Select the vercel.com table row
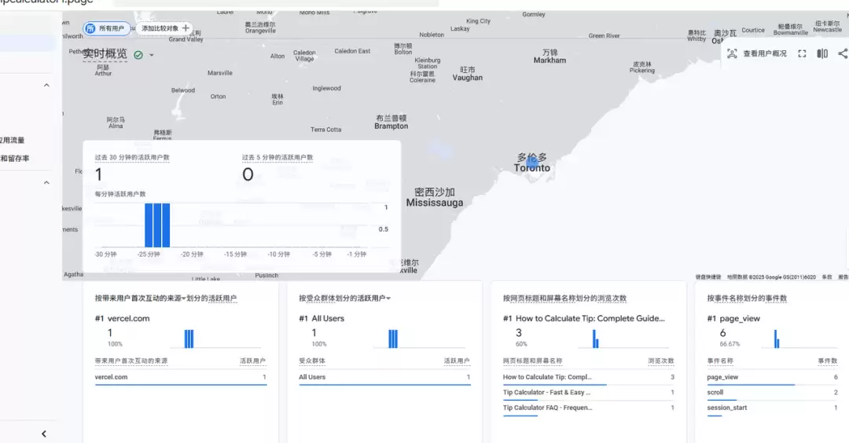The width and height of the screenshot is (849, 443). (x=180, y=378)
